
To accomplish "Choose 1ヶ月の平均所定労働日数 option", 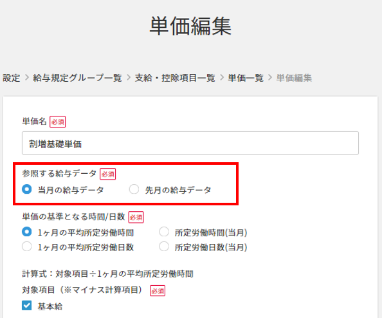I will (26, 247).
